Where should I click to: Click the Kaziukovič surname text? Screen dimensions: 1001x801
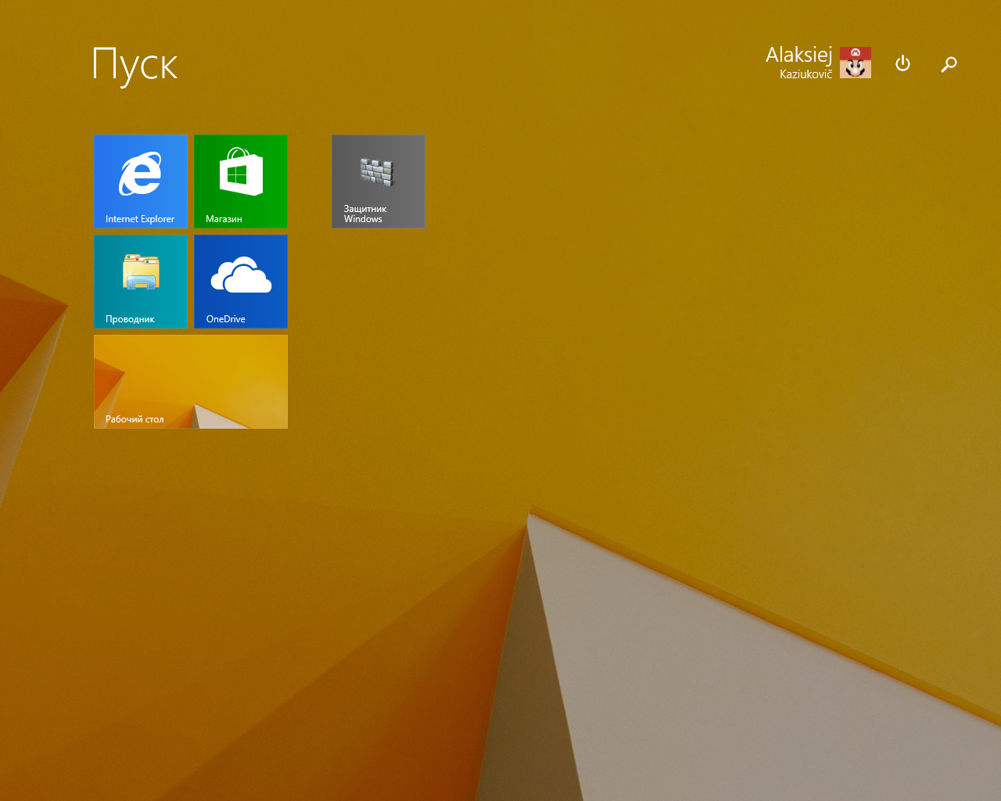click(x=805, y=74)
